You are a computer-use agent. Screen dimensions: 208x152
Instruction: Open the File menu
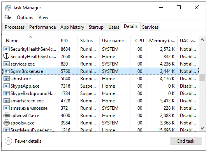[8, 17]
